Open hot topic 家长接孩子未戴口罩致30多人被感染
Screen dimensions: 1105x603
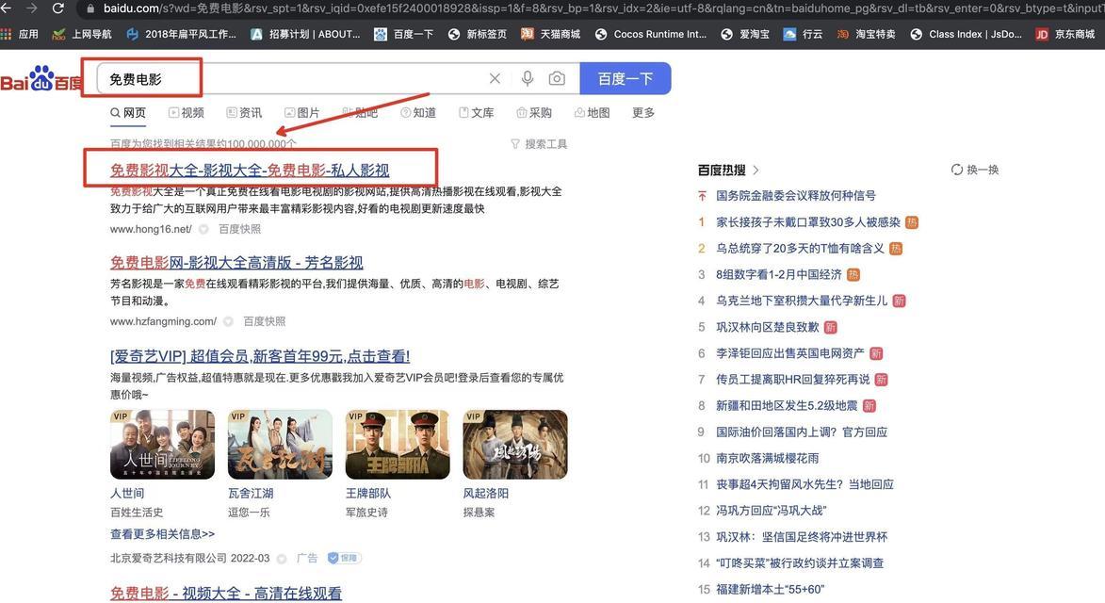click(808, 222)
